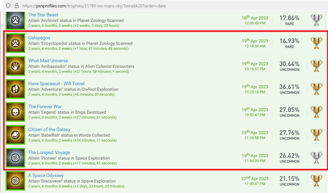Click The Forever War skull icon
The image size is (328, 193).
click(x=15, y=112)
